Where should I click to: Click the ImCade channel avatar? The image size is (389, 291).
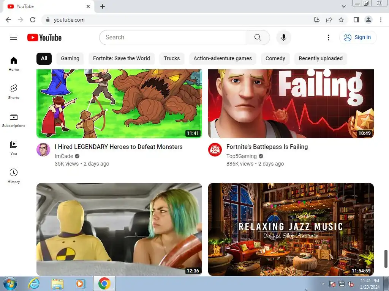tap(43, 149)
